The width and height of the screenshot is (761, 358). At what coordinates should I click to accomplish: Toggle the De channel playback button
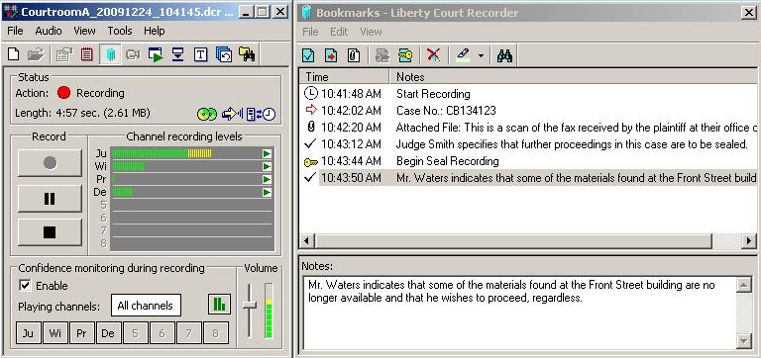point(108,333)
